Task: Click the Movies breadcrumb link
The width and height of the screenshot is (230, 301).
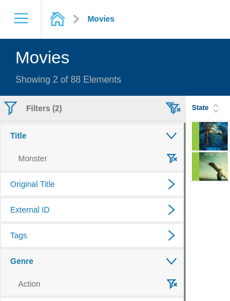Action: pyautogui.click(x=101, y=19)
